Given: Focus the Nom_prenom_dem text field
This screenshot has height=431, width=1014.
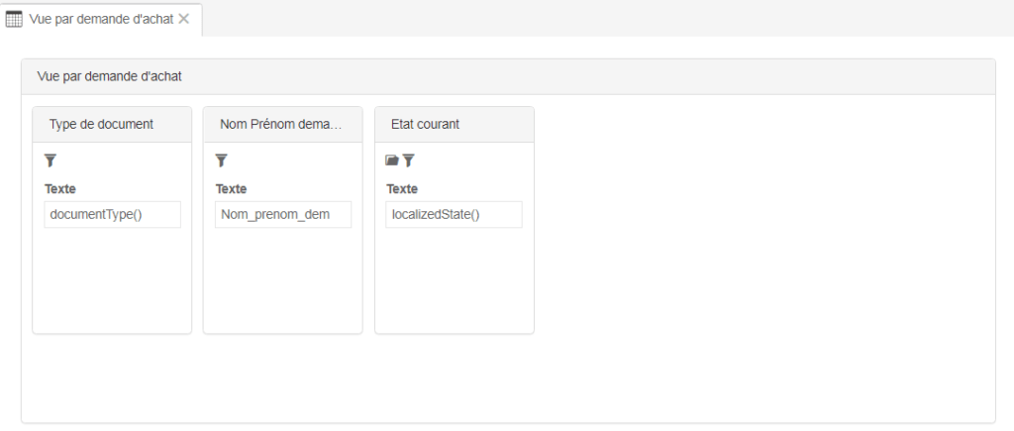Looking at the screenshot, I should [282, 214].
